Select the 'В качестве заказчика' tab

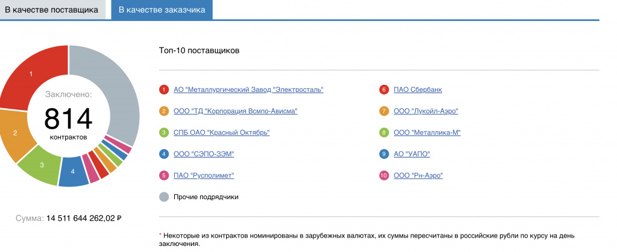(161, 10)
